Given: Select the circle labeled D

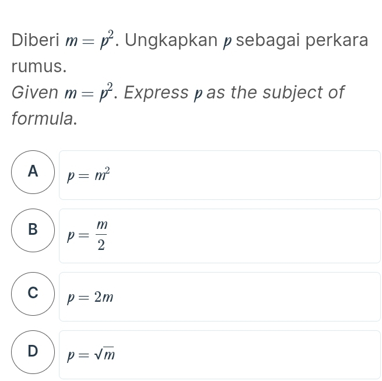Looking at the screenshot, I should click(33, 352).
